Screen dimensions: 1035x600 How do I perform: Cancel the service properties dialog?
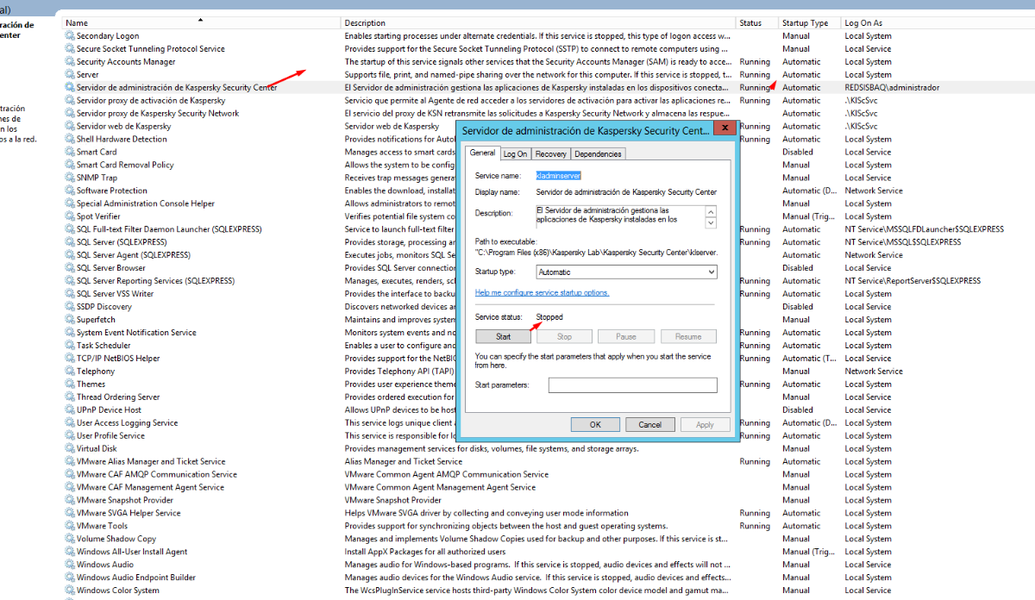[649, 424]
